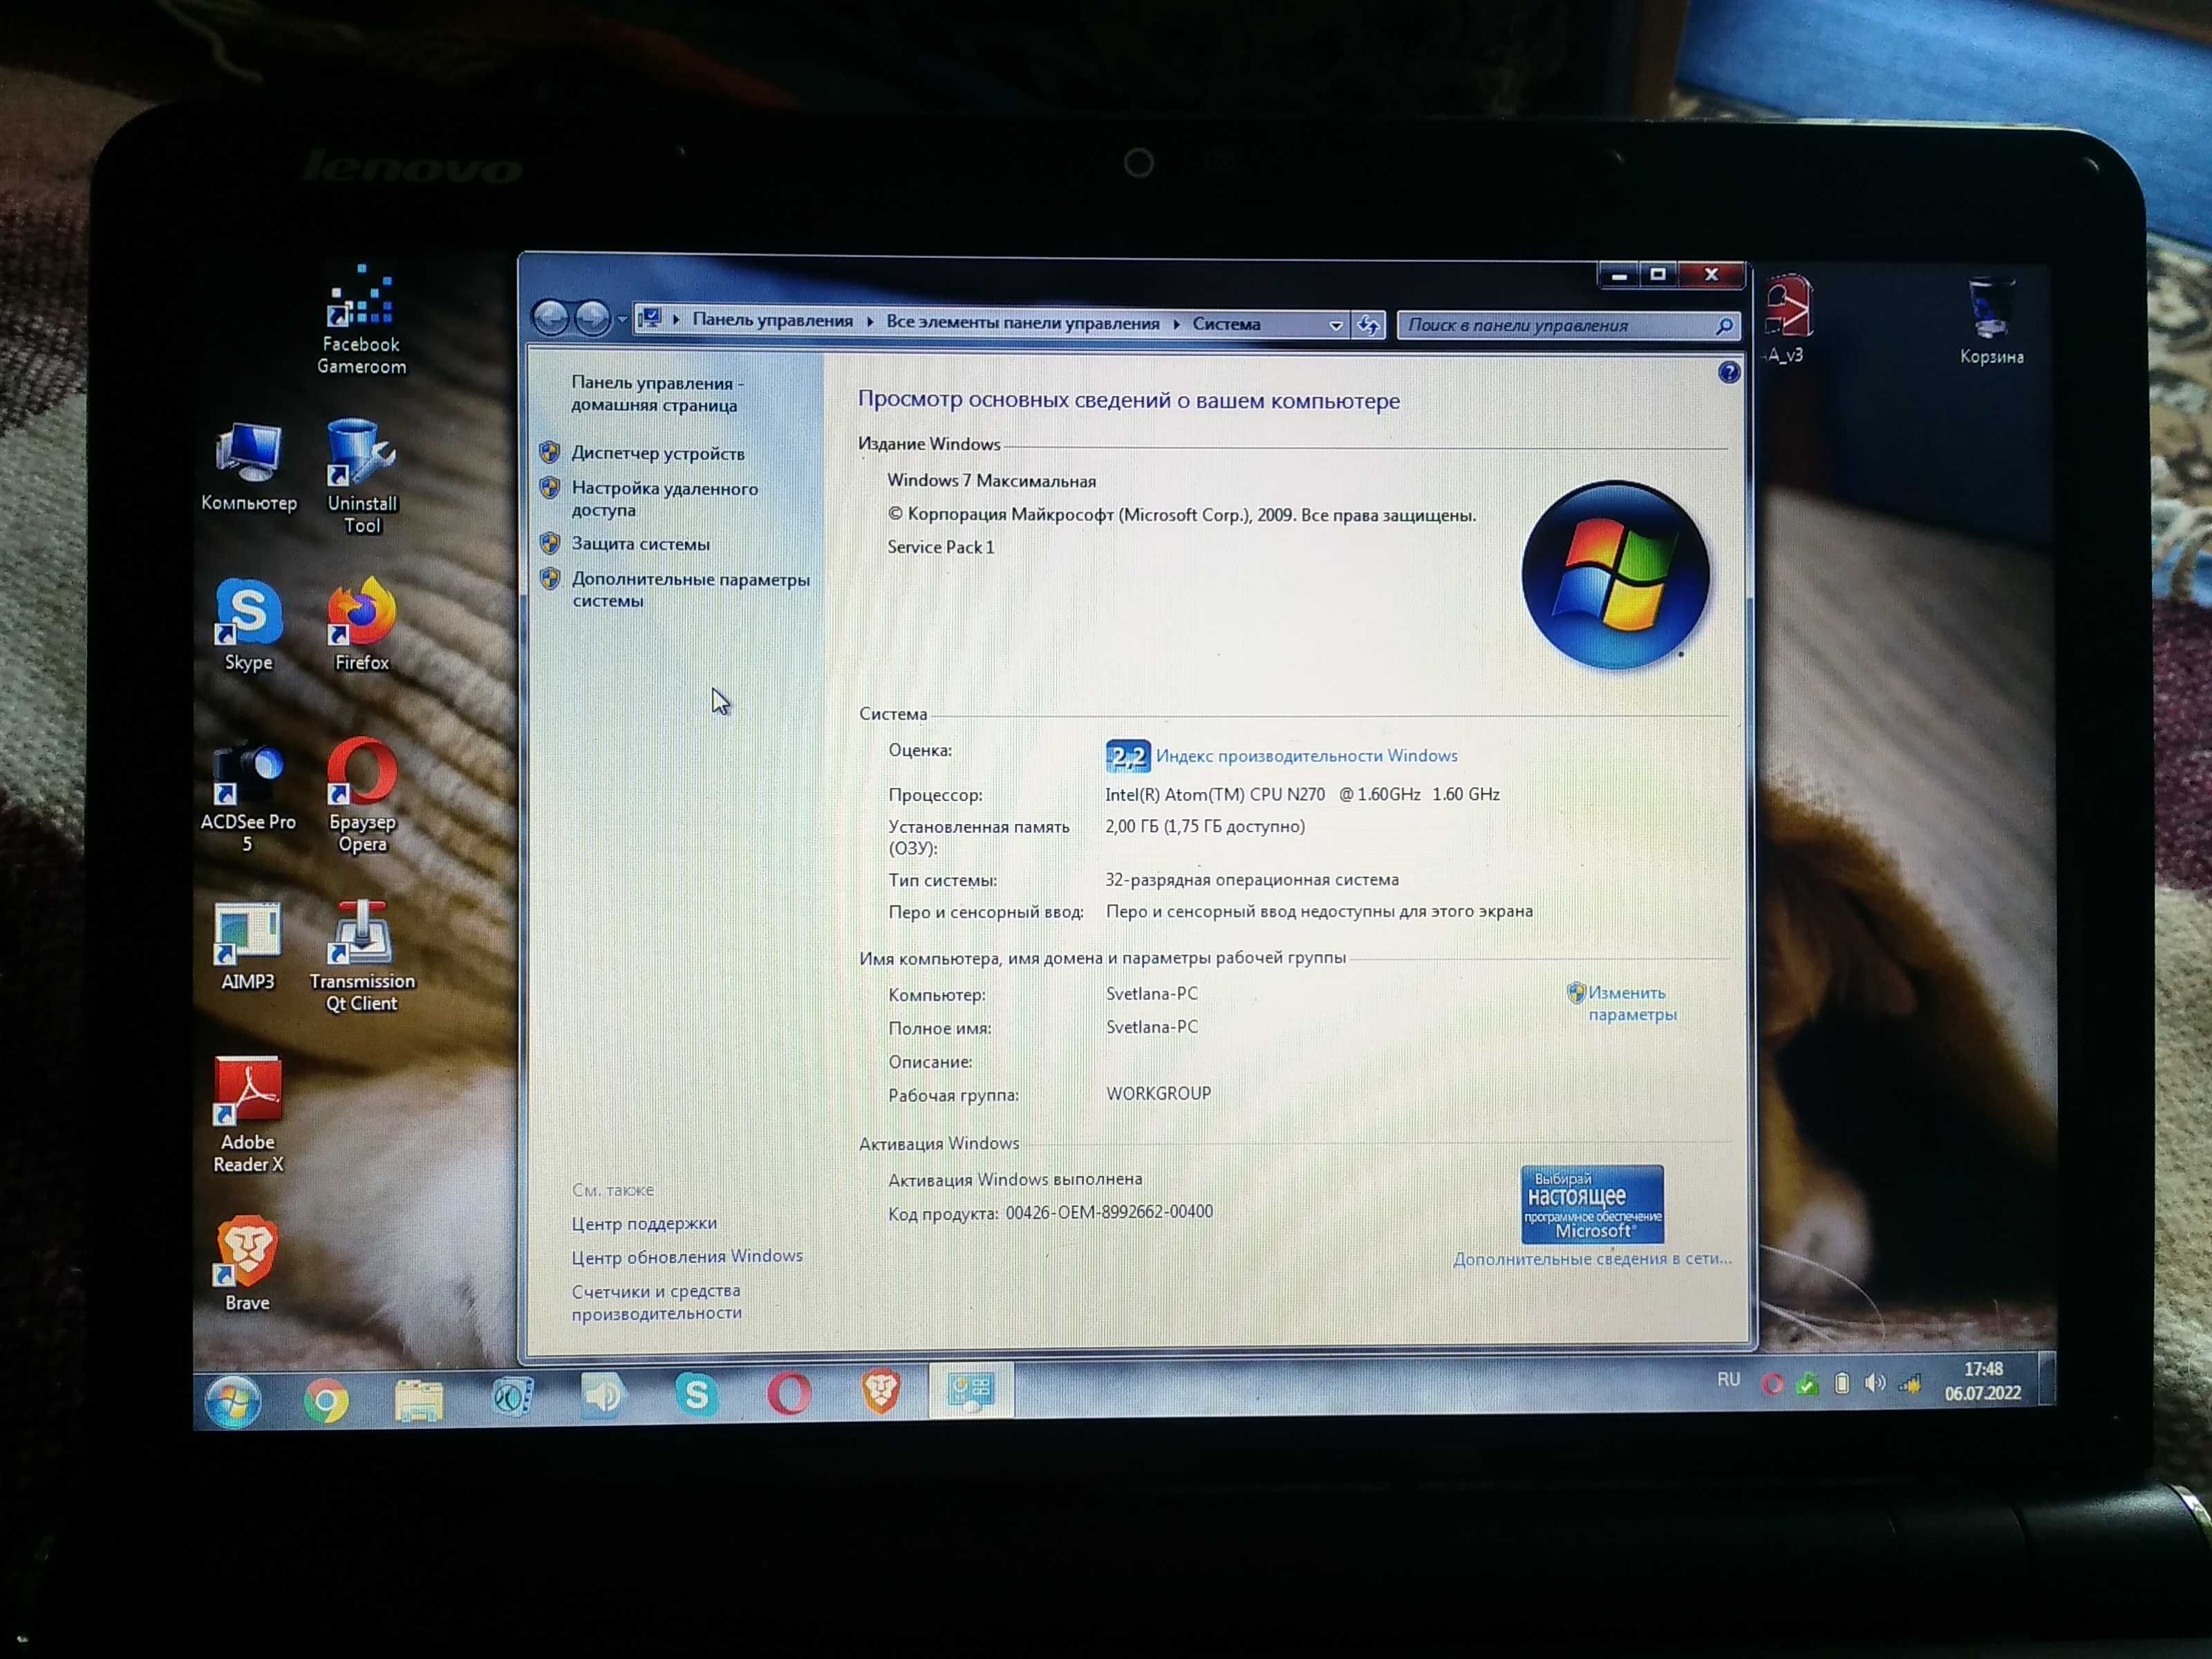Click the product code 00426-OEM-8992662-00400
Image resolution: width=2212 pixels, height=1659 pixels.
tap(1109, 1212)
